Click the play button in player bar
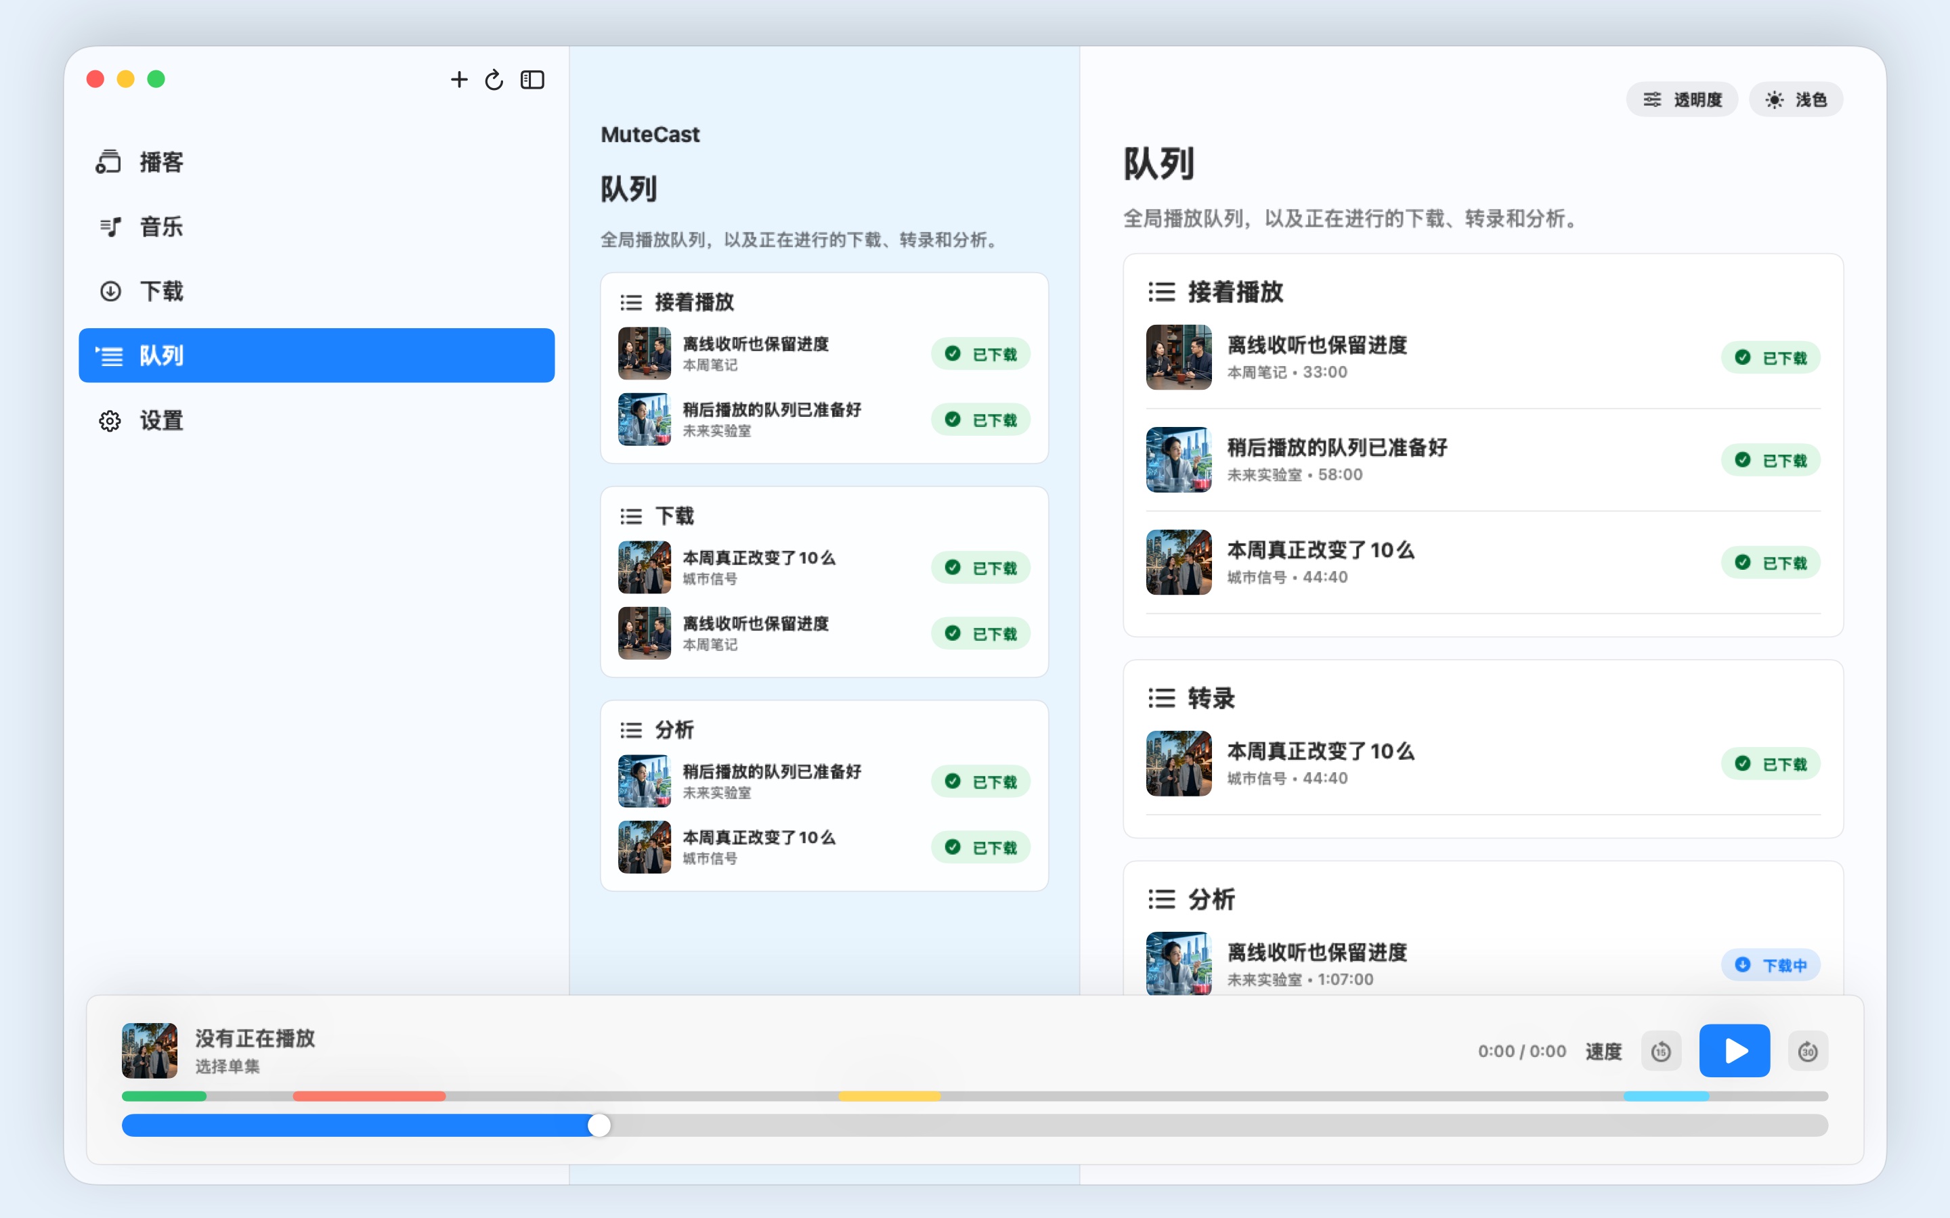Screen dimensions: 1950x1218 (x=1734, y=1050)
